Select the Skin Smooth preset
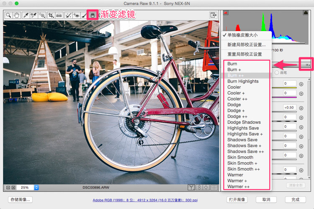The height and width of the screenshot is (209, 314). [247, 157]
